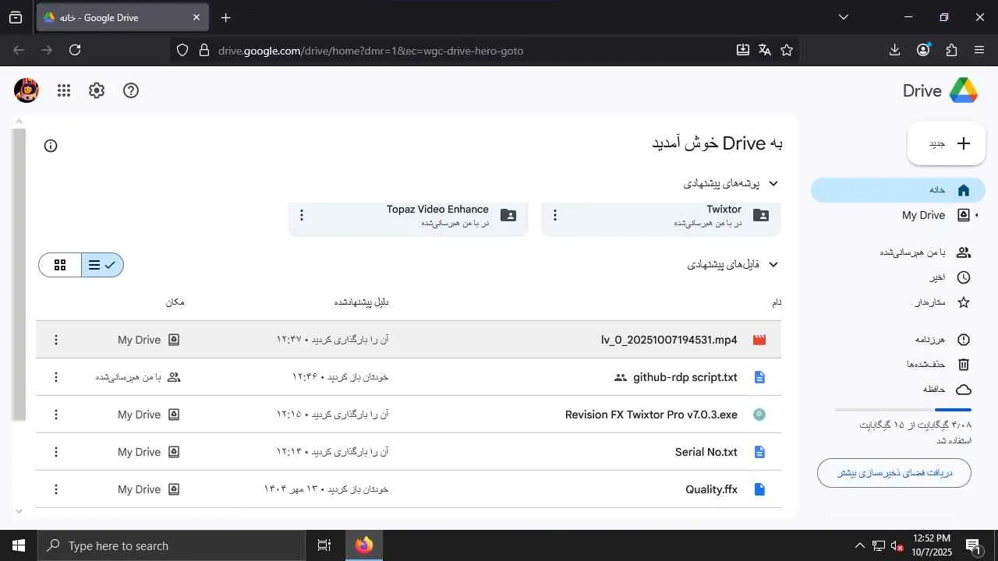Viewport: 998px width, 561px height.
Task: Select the Quality.ffx file name
Action: click(712, 489)
